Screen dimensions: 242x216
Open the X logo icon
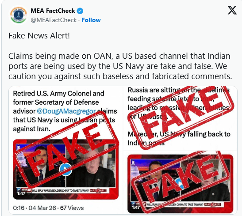pyautogui.click(x=232, y=10)
